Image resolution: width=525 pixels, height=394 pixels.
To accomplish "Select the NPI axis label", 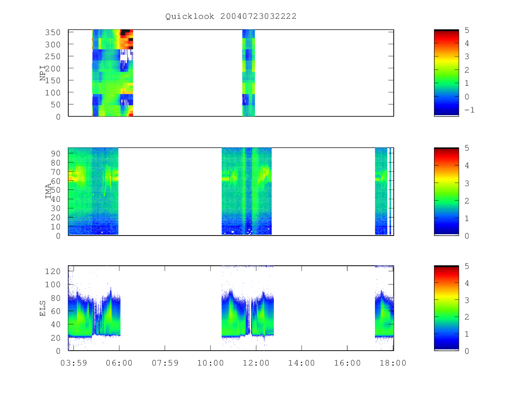I will (43, 73).
